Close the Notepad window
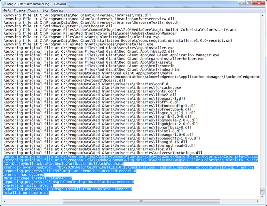The image size is (267, 206). (259, 3)
